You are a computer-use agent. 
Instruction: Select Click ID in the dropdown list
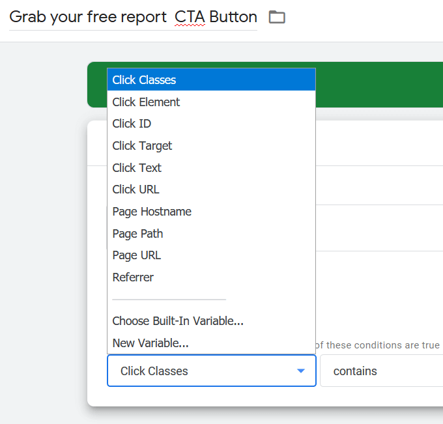tap(132, 124)
